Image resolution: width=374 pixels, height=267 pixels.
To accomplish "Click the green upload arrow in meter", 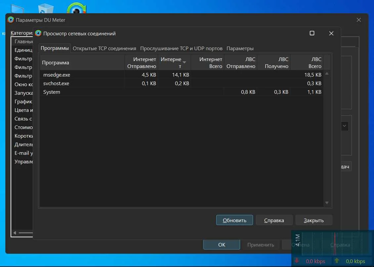I will [337, 260].
